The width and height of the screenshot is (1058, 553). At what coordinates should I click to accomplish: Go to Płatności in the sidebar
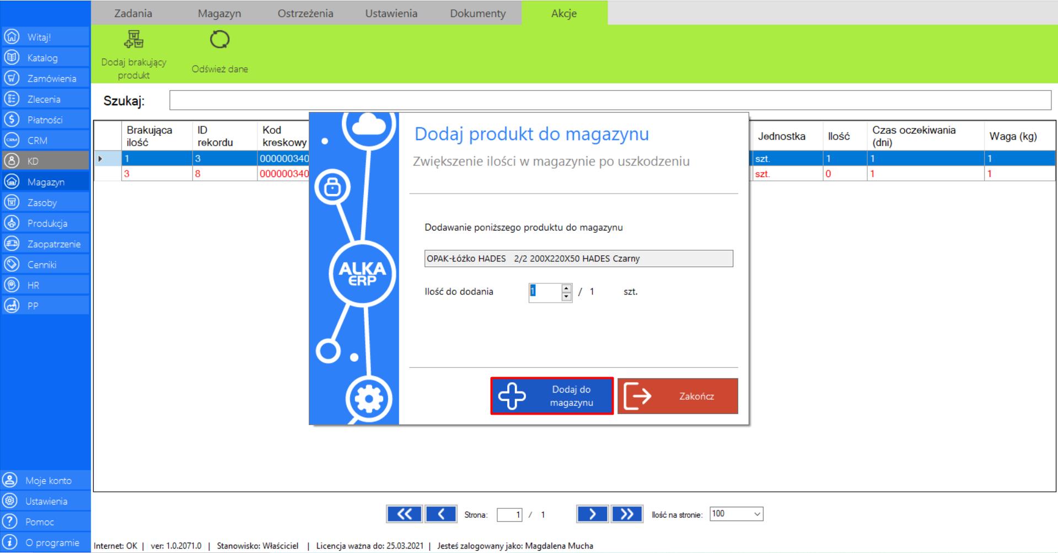click(x=45, y=120)
